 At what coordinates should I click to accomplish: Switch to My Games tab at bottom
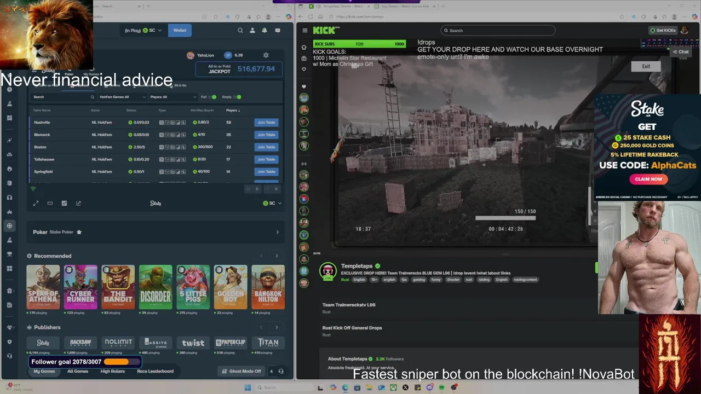[x=44, y=372]
